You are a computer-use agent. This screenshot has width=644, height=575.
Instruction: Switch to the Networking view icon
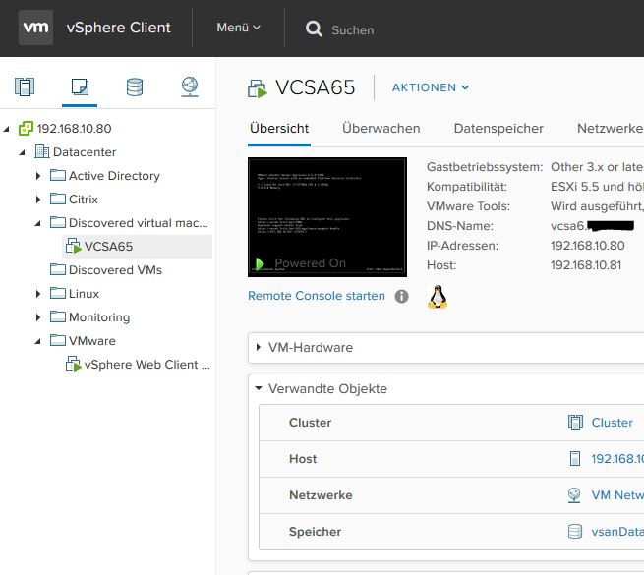tap(190, 87)
